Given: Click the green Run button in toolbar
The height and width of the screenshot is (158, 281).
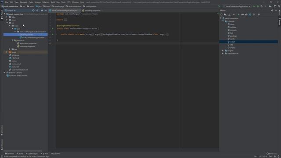Looking at the screenshot, I should coord(254,7).
